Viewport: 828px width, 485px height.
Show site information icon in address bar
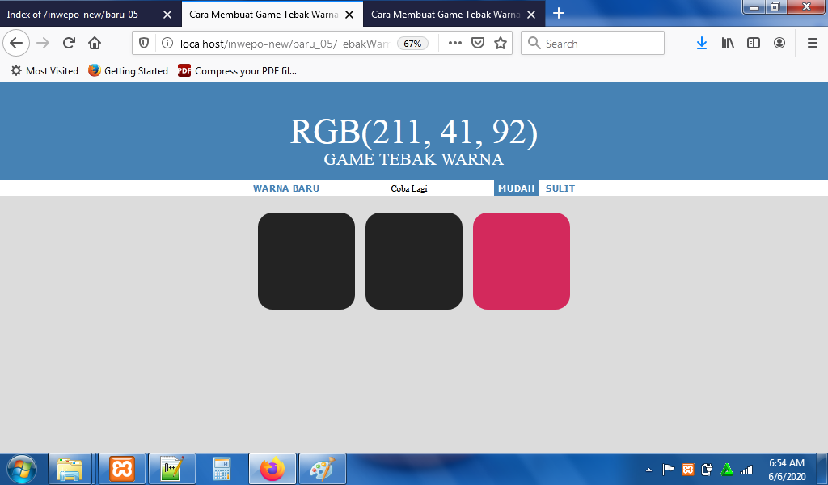click(x=167, y=44)
